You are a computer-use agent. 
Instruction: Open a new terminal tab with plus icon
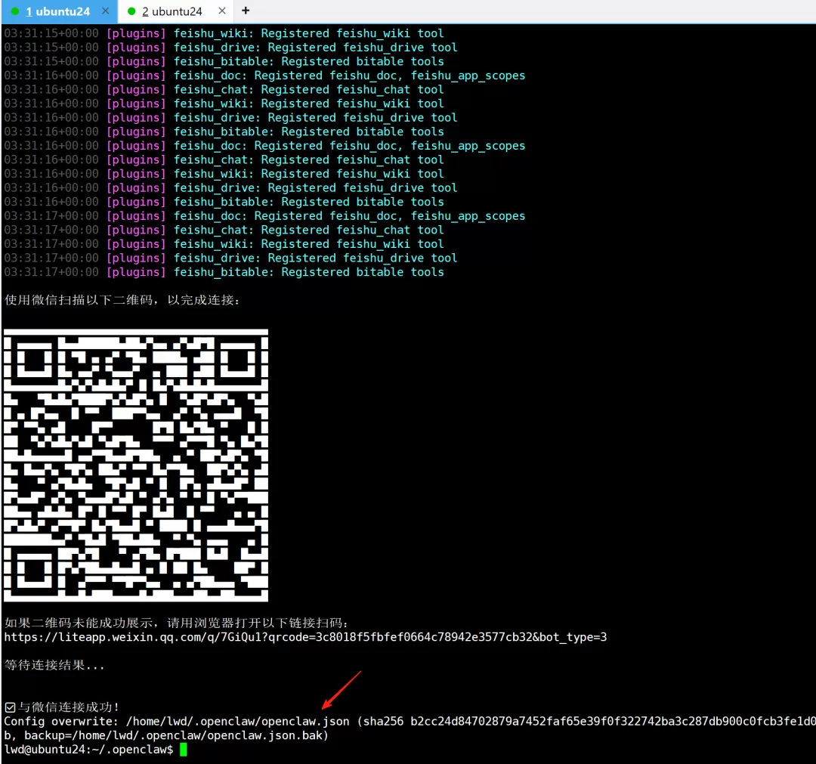(246, 11)
